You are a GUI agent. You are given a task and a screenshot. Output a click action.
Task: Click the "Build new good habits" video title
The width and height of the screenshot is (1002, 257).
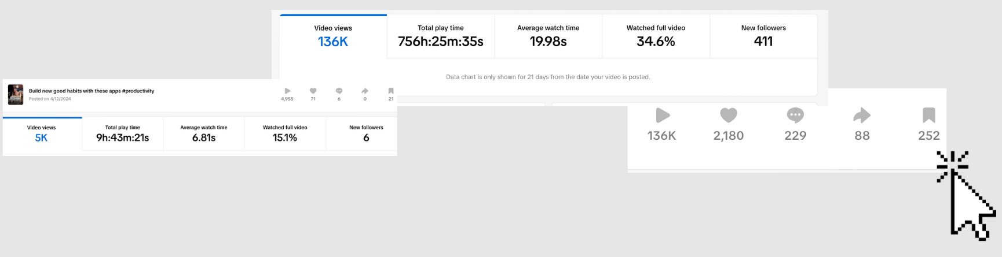pyautogui.click(x=92, y=91)
